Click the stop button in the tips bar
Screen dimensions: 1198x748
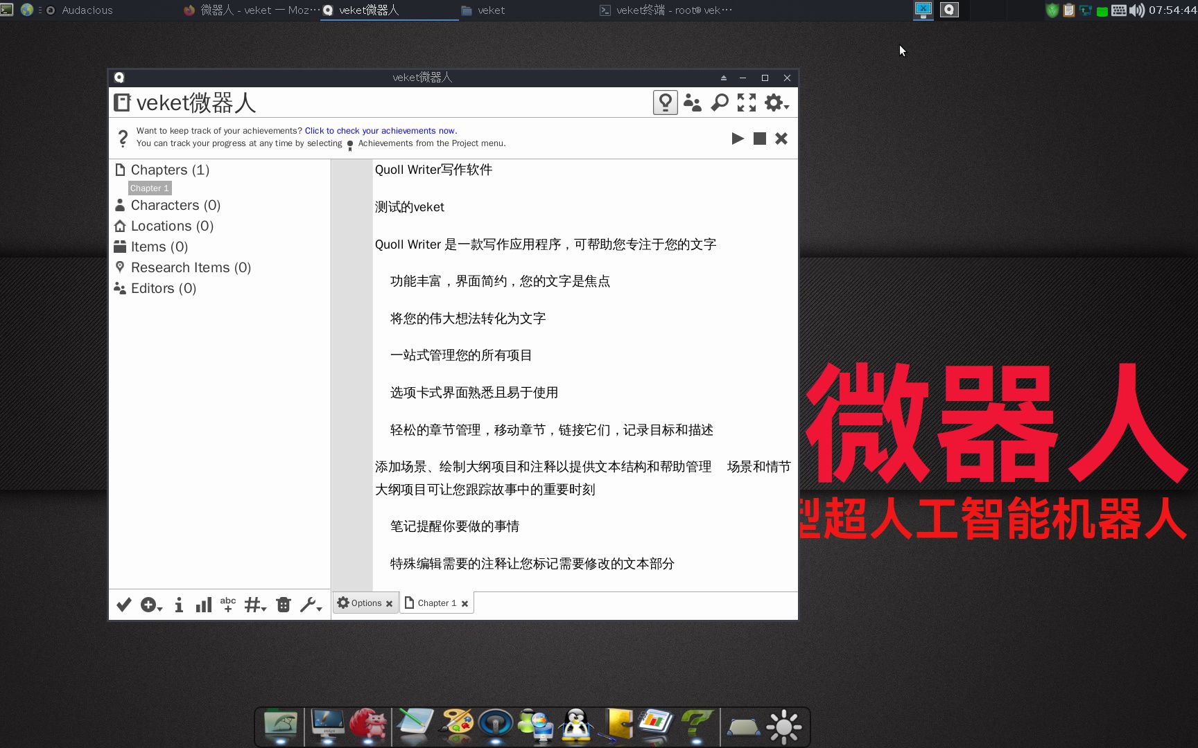point(760,139)
